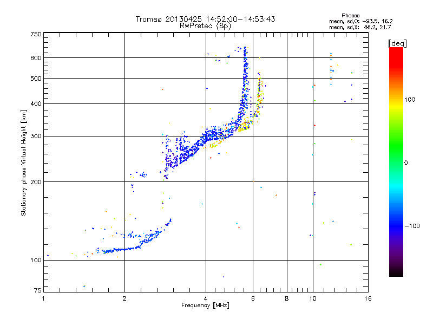Viewport: 433px width, 325px height.
Task: Click the x-axis label 'Frequency [MHz]'
Action: coord(205,305)
